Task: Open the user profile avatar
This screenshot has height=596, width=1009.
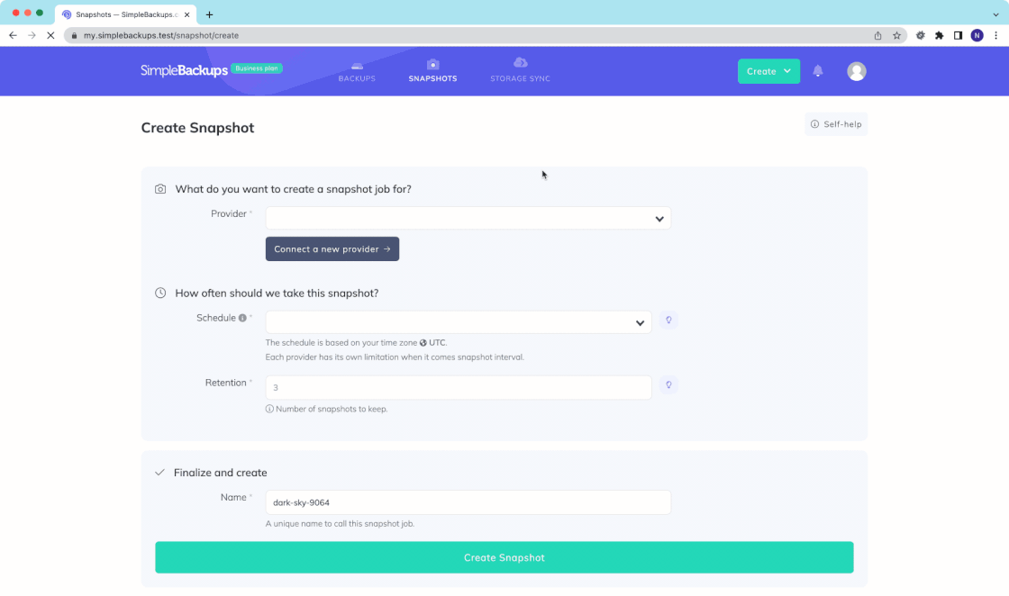Action: point(857,71)
